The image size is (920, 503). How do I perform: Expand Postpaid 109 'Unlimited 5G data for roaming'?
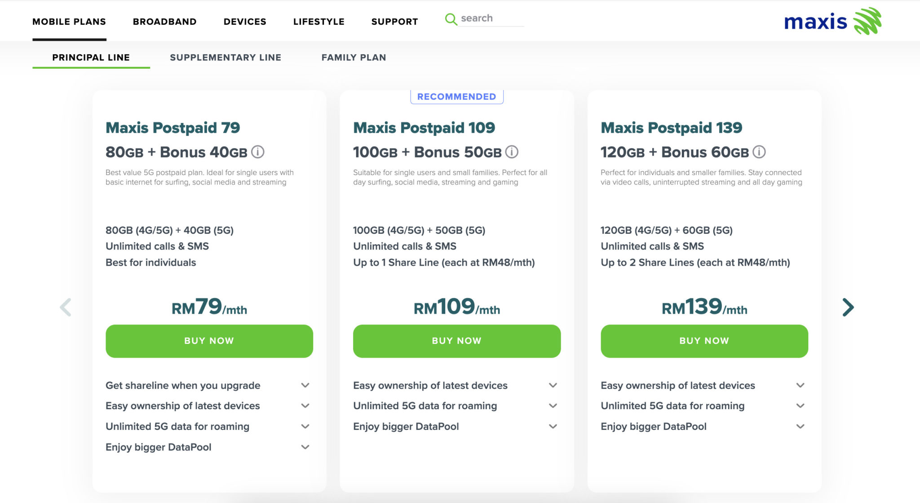553,406
